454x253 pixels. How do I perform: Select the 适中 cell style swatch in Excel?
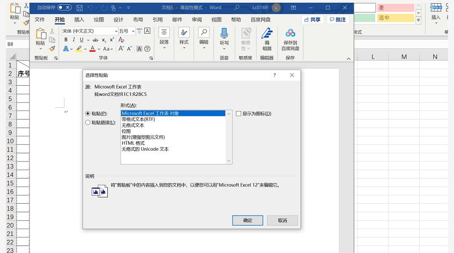(396, 18)
